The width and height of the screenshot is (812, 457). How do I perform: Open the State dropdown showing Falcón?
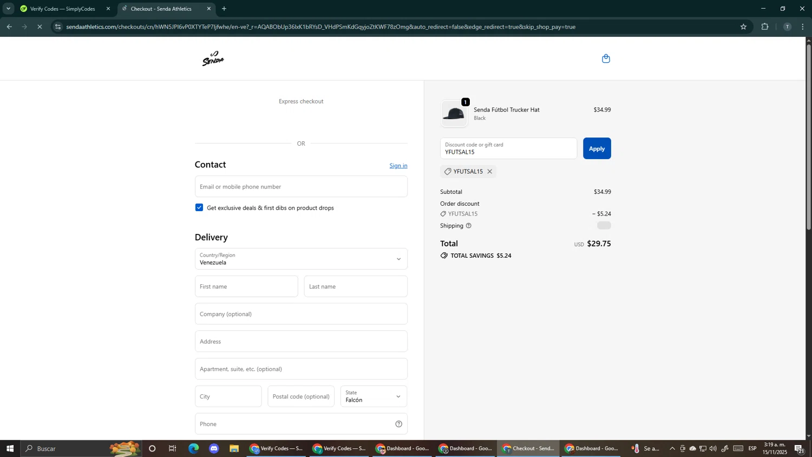point(374,396)
